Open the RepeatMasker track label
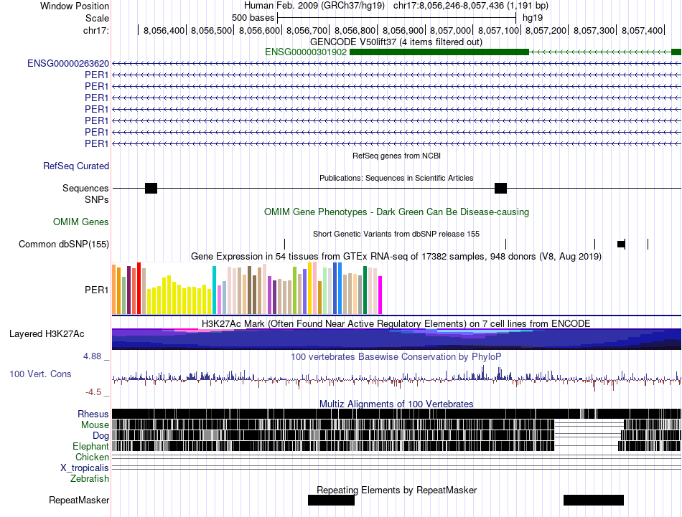The height and width of the screenshot is (517, 682). pyautogui.click(x=79, y=500)
